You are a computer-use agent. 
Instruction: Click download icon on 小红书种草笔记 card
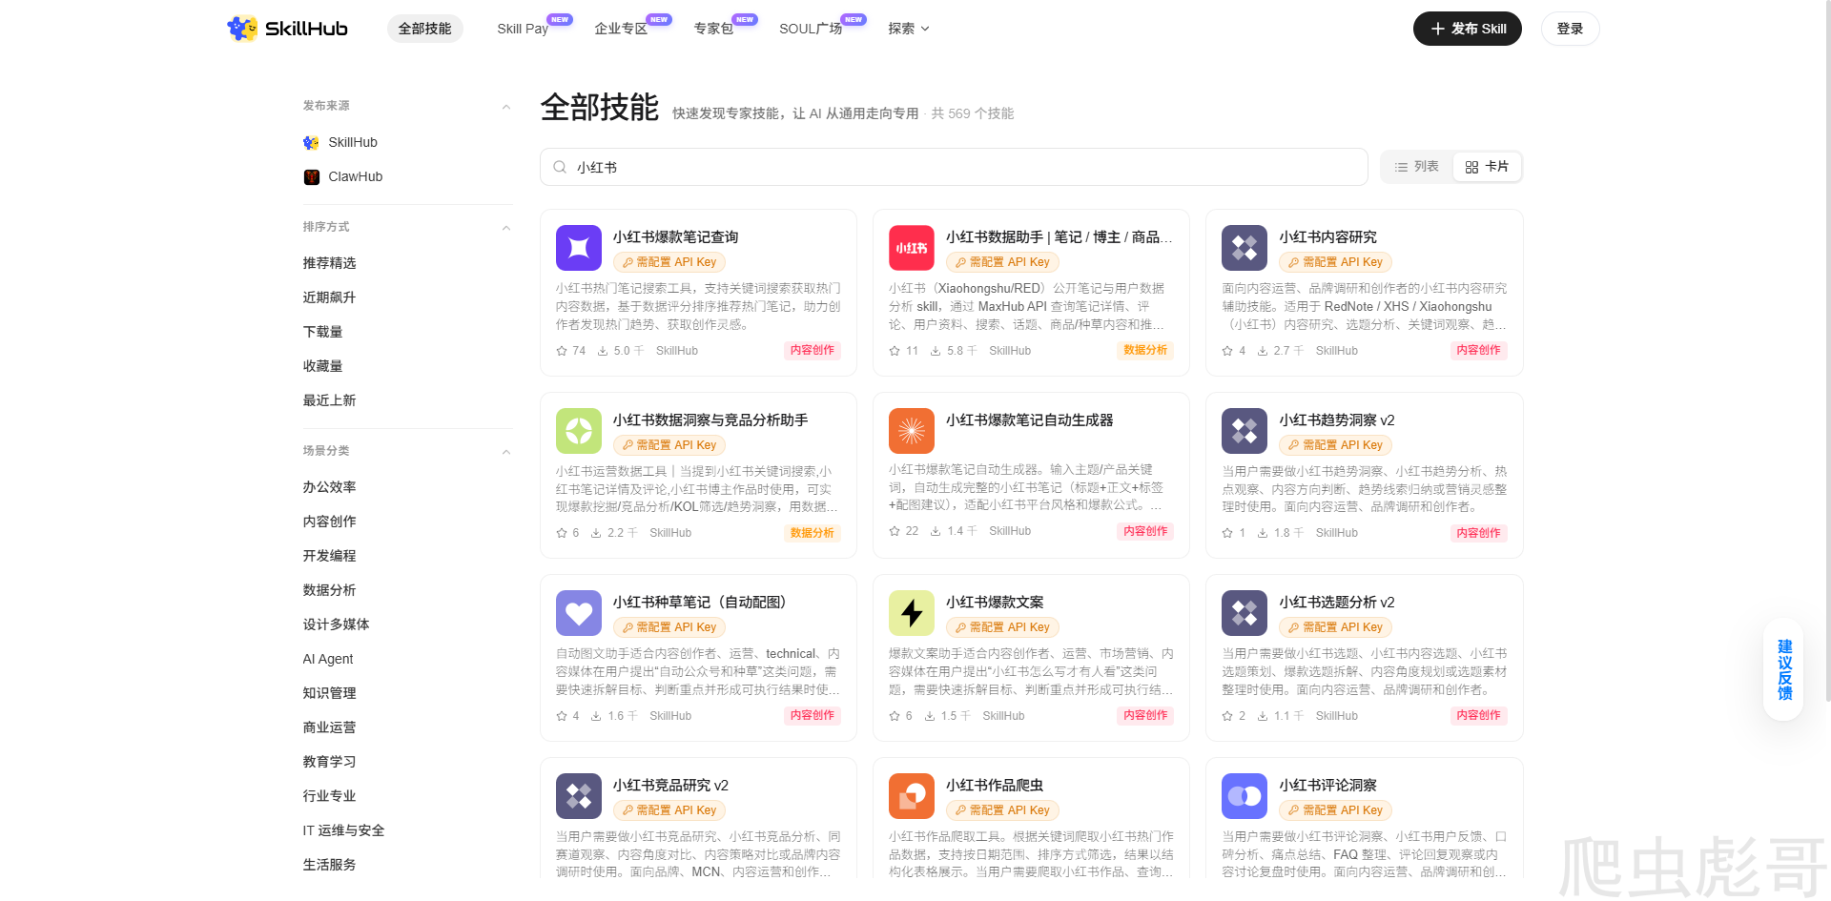point(596,716)
